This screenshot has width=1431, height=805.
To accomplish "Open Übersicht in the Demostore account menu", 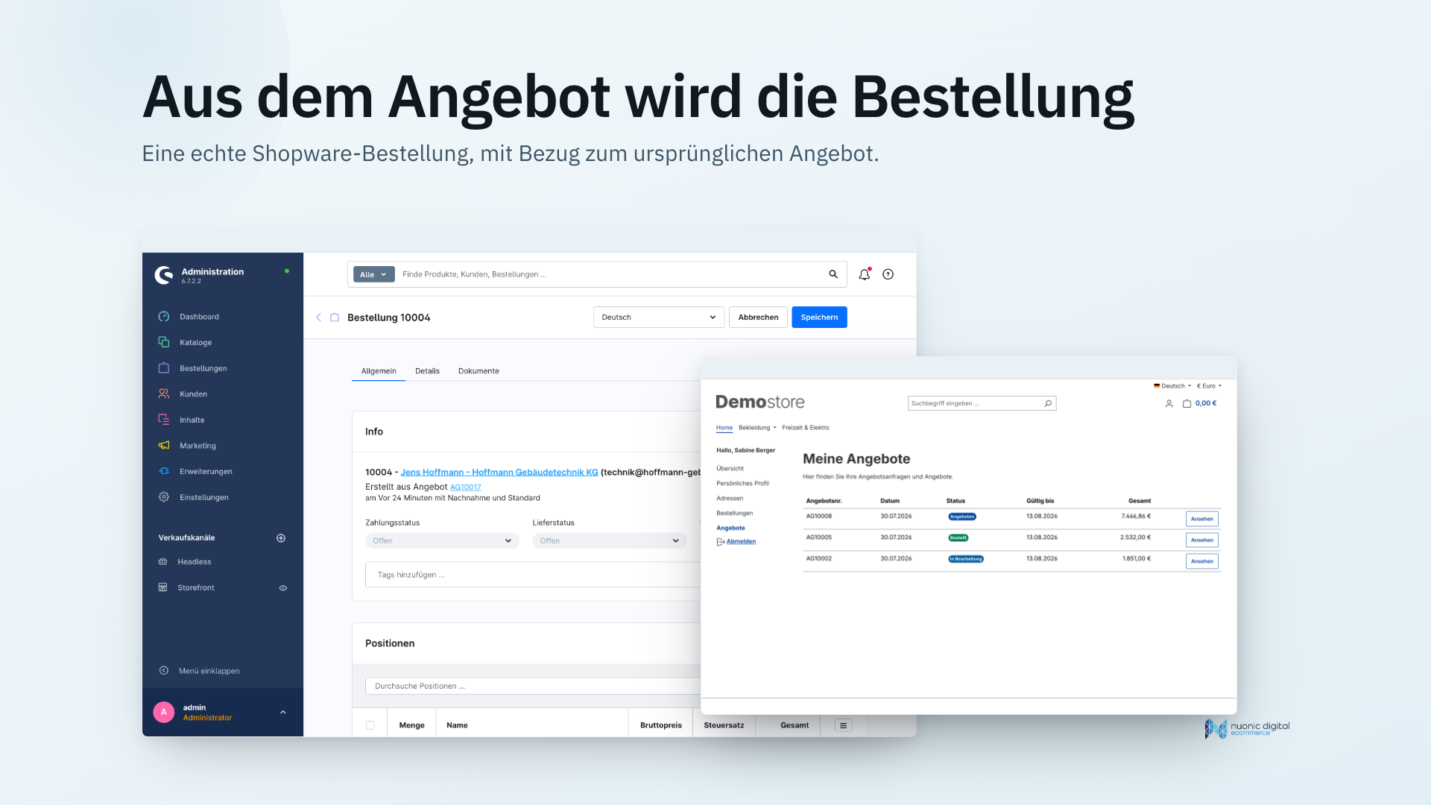I will (x=730, y=469).
